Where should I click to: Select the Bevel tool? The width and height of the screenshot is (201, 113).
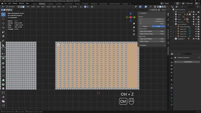click(x=3, y=67)
